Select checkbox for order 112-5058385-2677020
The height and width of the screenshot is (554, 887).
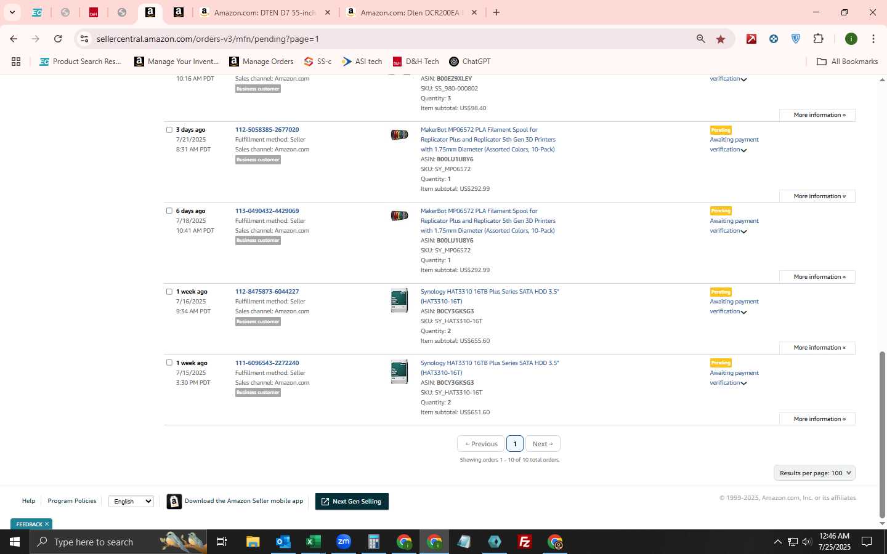(x=169, y=130)
